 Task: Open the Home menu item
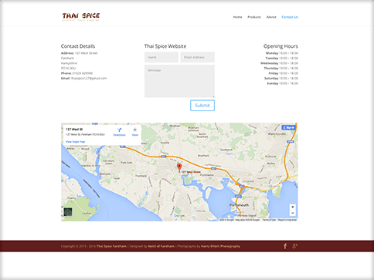[237, 17]
